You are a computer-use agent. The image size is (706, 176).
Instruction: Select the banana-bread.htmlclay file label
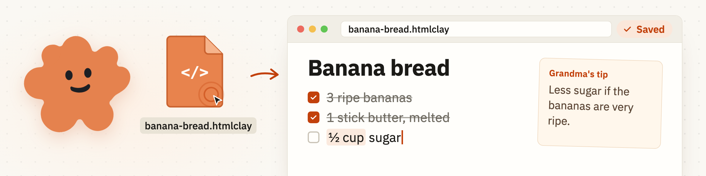(x=198, y=126)
